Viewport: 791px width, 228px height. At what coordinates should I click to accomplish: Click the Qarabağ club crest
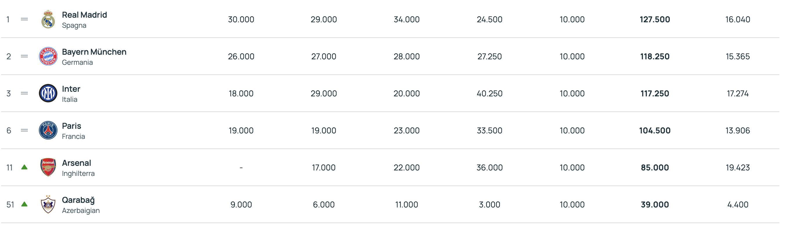tap(48, 204)
